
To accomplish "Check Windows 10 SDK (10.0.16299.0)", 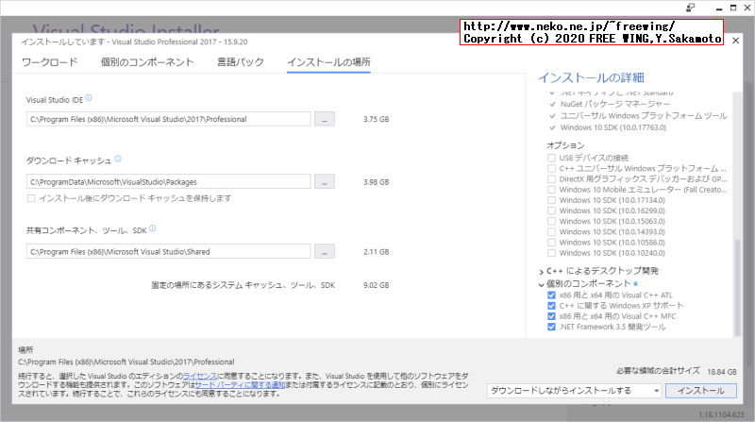I will point(551,211).
